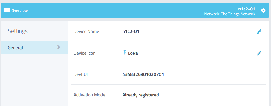Click the Activation Mode field label
Screen dimensions: 271x106
point(89,95)
